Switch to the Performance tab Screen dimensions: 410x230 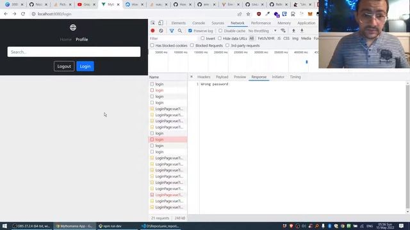(261, 23)
